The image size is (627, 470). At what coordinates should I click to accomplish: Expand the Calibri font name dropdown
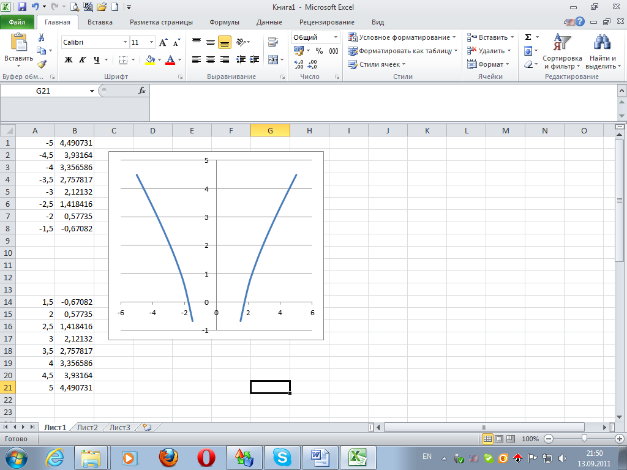pos(125,43)
